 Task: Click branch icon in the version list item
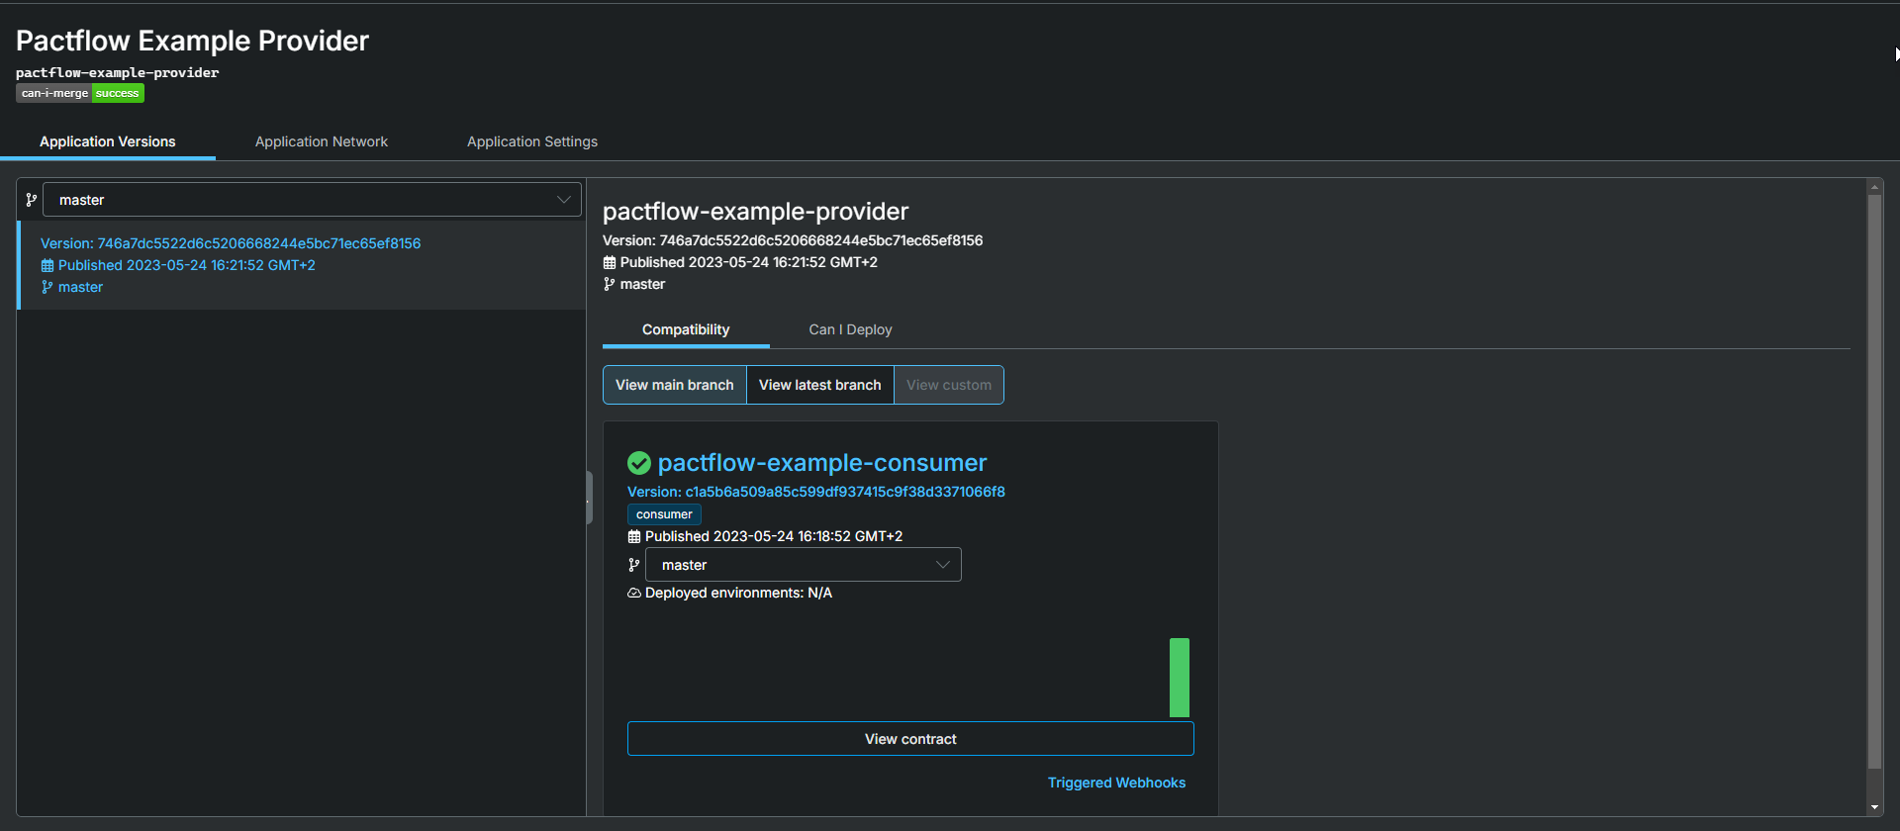(x=47, y=287)
